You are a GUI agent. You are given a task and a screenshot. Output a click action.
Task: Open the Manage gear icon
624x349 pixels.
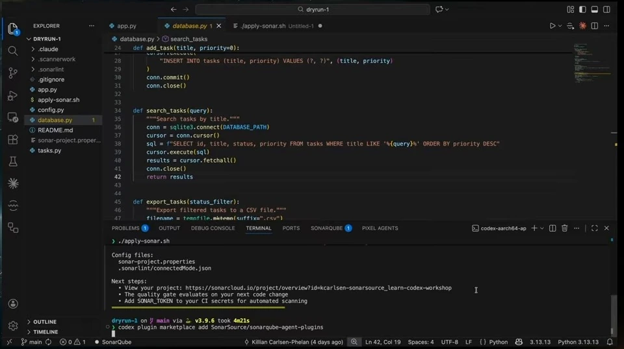pyautogui.click(x=13, y=326)
